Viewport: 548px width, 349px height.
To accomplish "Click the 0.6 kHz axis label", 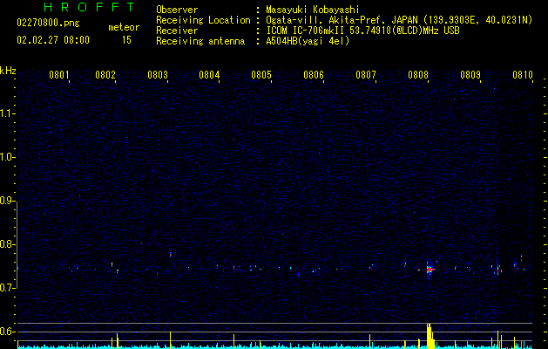I will coord(8,332).
